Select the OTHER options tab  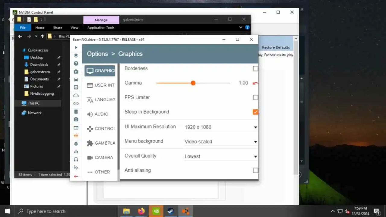(x=100, y=172)
